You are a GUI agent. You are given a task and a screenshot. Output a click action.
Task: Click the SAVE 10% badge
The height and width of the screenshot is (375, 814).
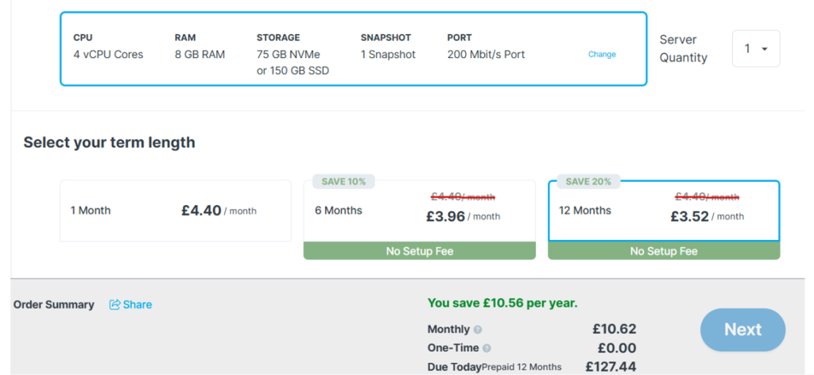tap(343, 181)
